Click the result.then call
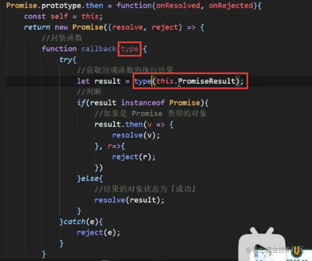 tap(119, 125)
